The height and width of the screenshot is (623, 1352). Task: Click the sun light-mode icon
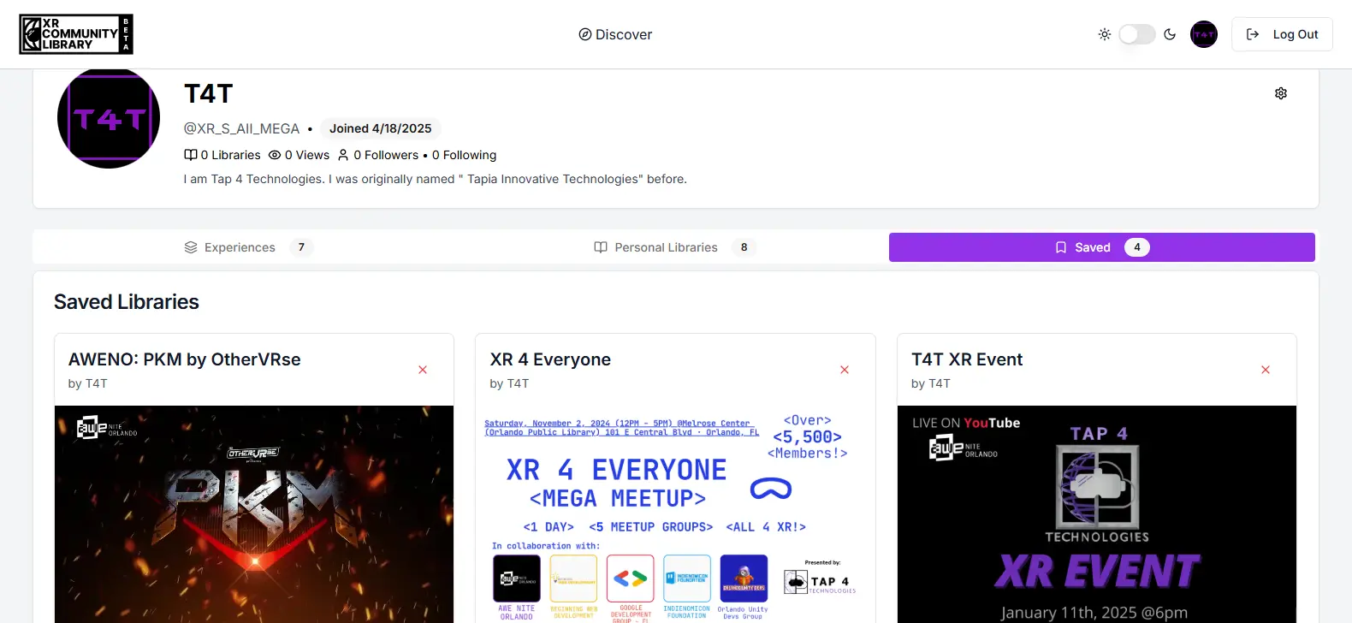[1105, 34]
